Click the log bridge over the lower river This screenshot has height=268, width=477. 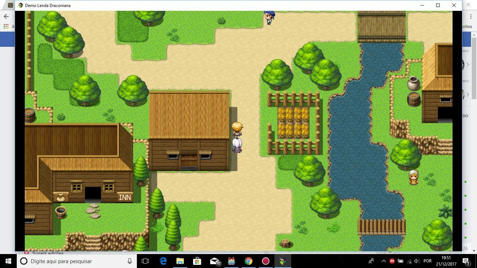click(x=382, y=227)
